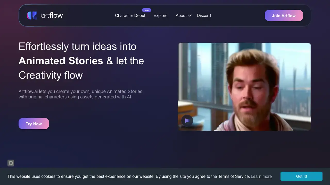
Task: Follow the Learn more cookie link
Action: tap(261, 177)
